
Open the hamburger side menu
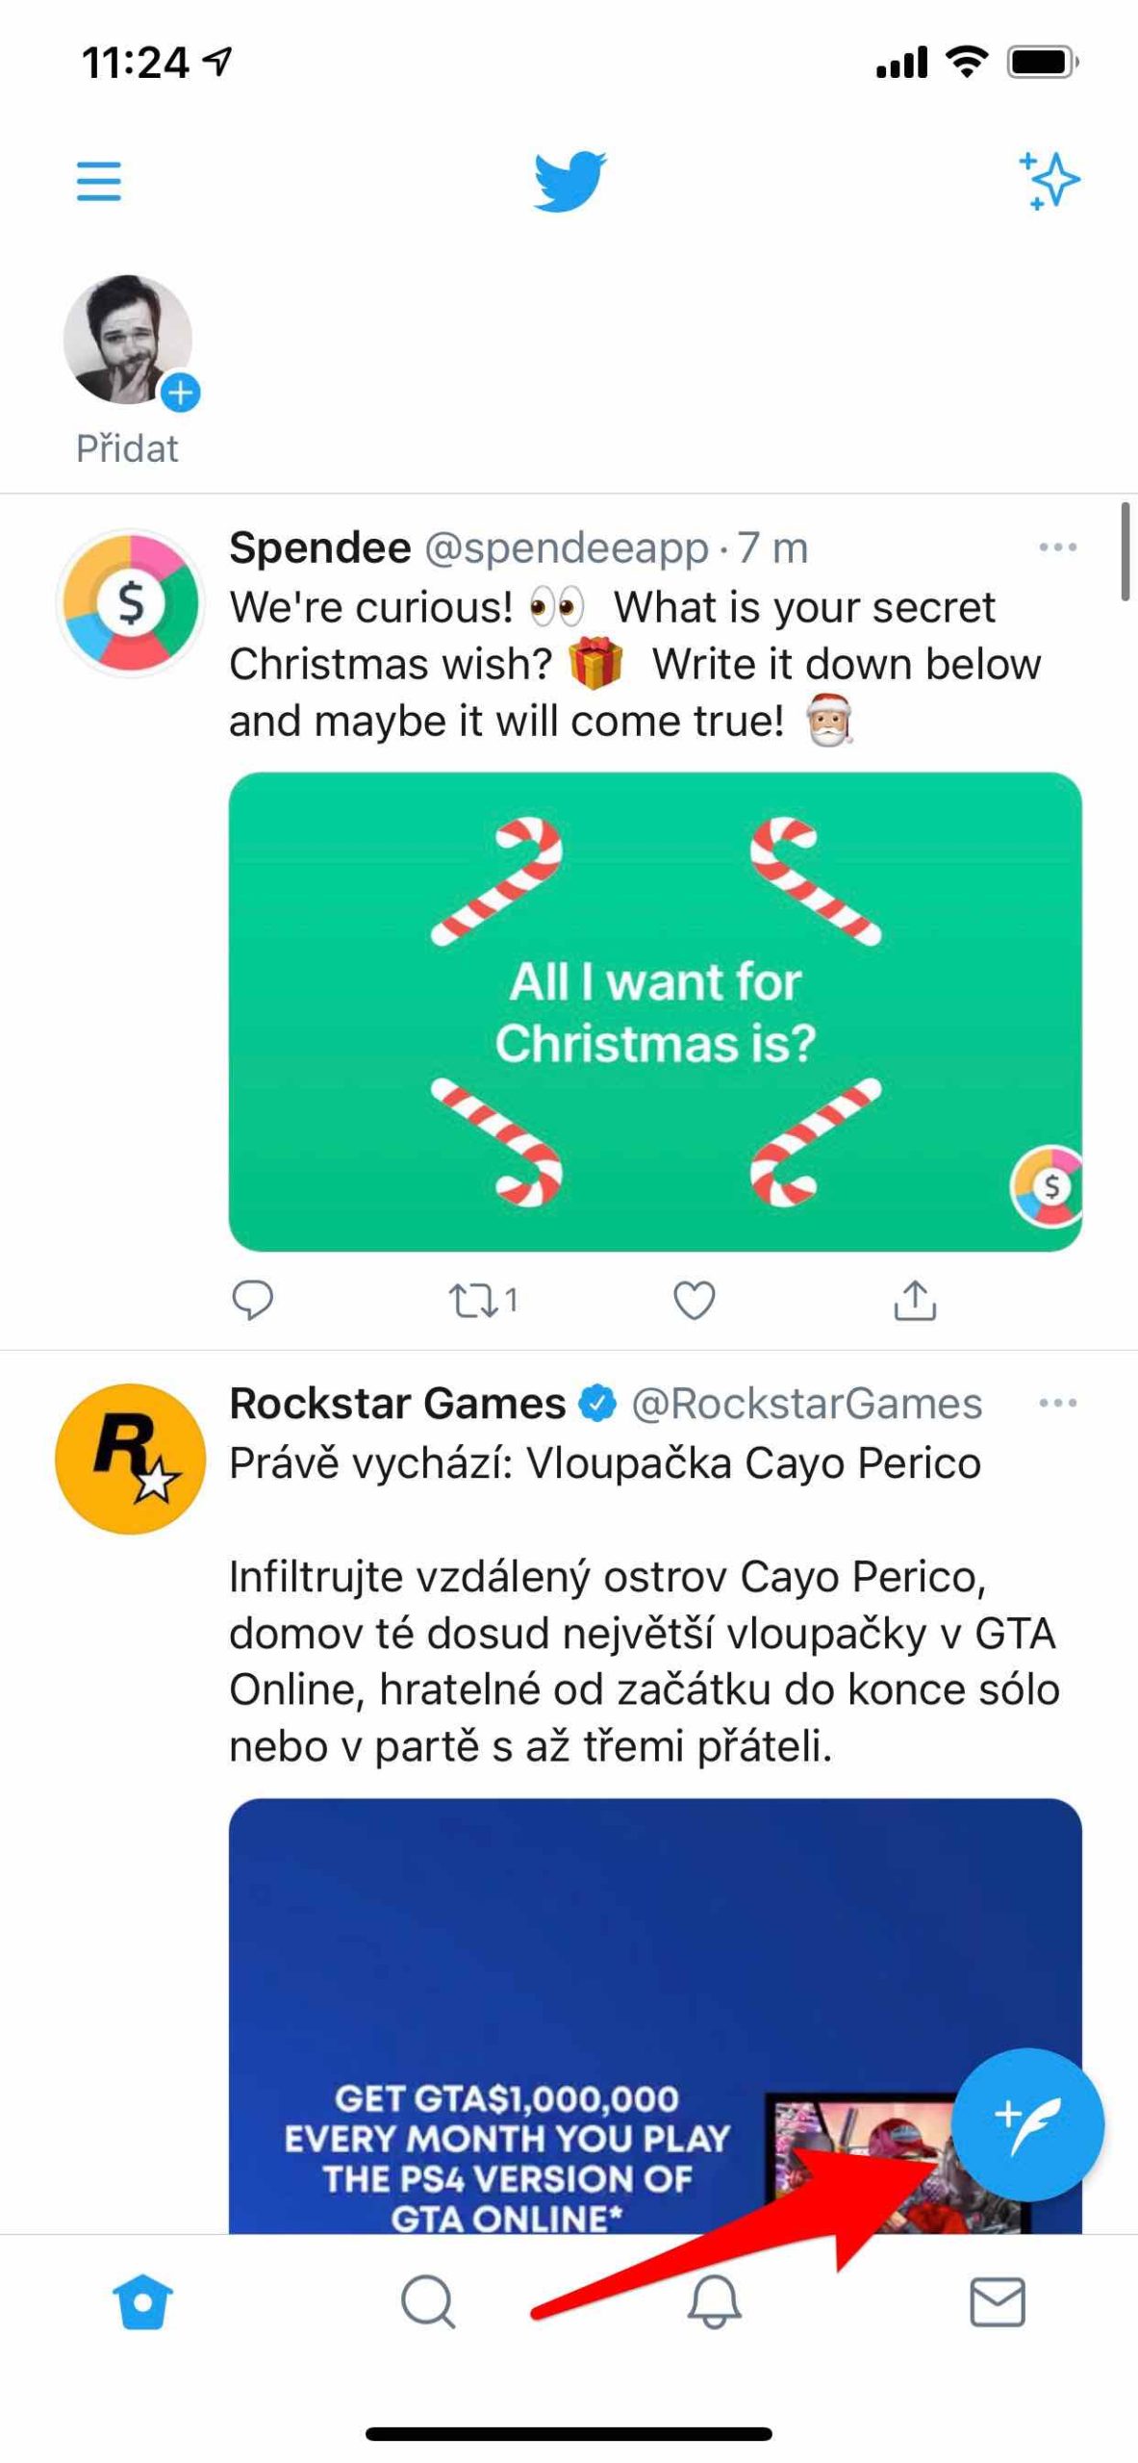[99, 181]
